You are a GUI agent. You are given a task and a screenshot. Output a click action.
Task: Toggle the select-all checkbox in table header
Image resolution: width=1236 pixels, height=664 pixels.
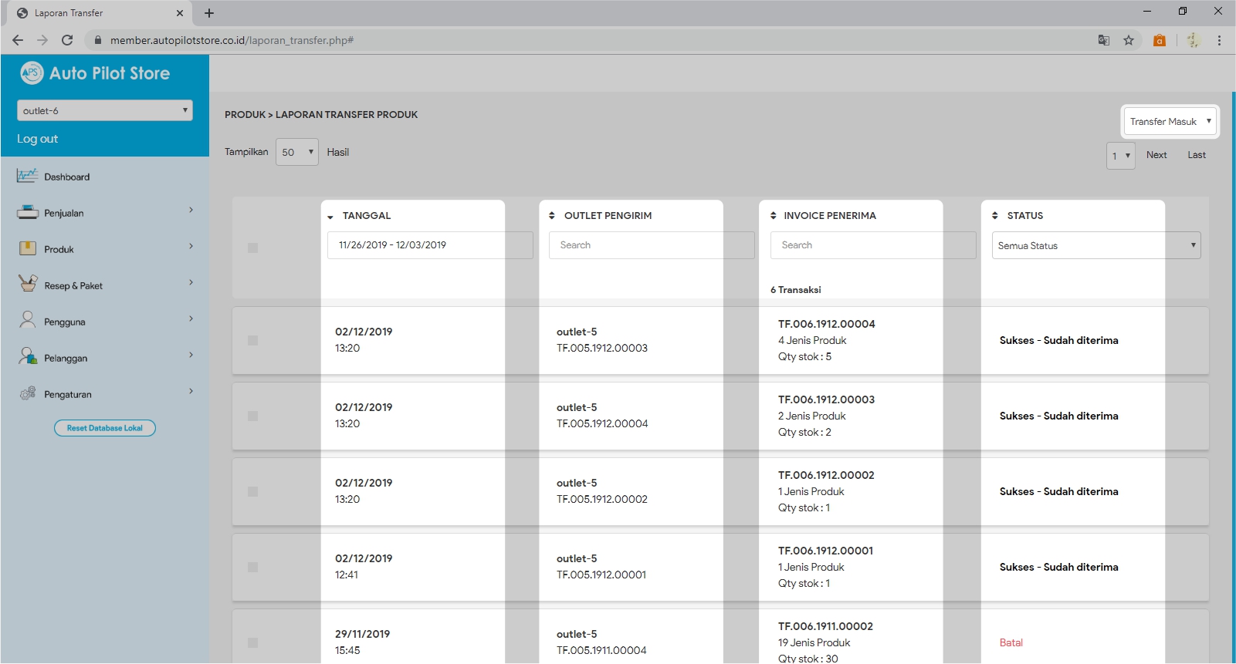coord(252,248)
